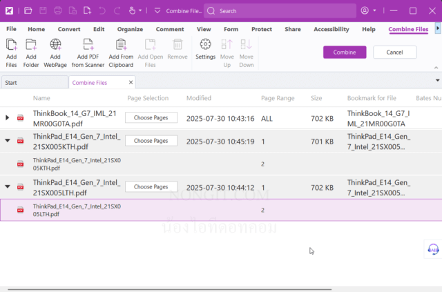This screenshot has width=442, height=292.
Task: Click Choose Pages for 21SX005KTH file
Action: pos(151,141)
